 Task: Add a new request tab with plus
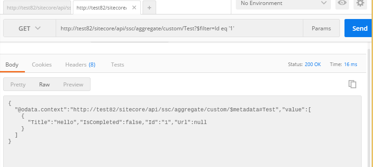click(x=149, y=8)
